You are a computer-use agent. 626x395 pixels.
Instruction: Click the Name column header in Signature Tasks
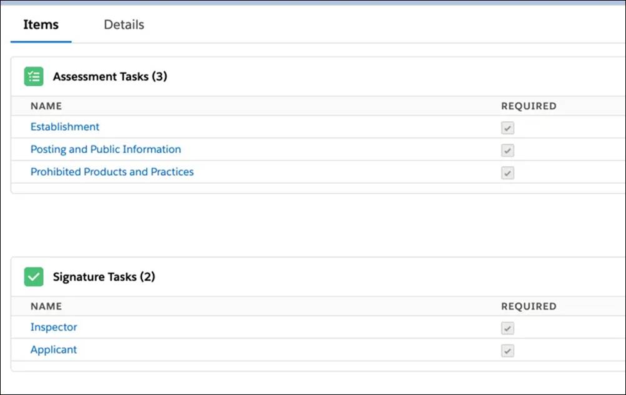click(x=46, y=306)
